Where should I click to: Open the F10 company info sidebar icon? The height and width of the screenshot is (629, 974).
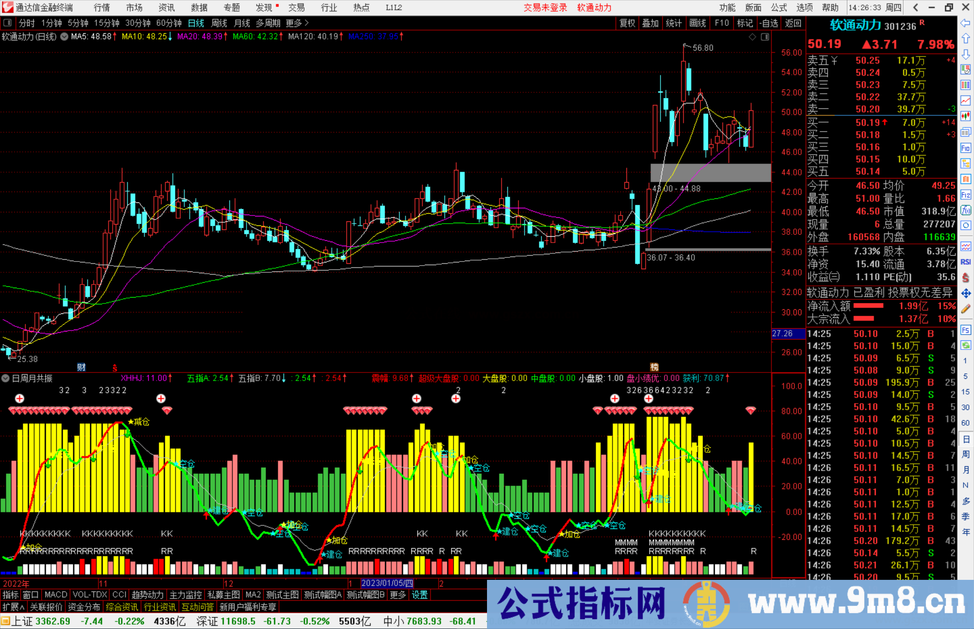pos(965,148)
